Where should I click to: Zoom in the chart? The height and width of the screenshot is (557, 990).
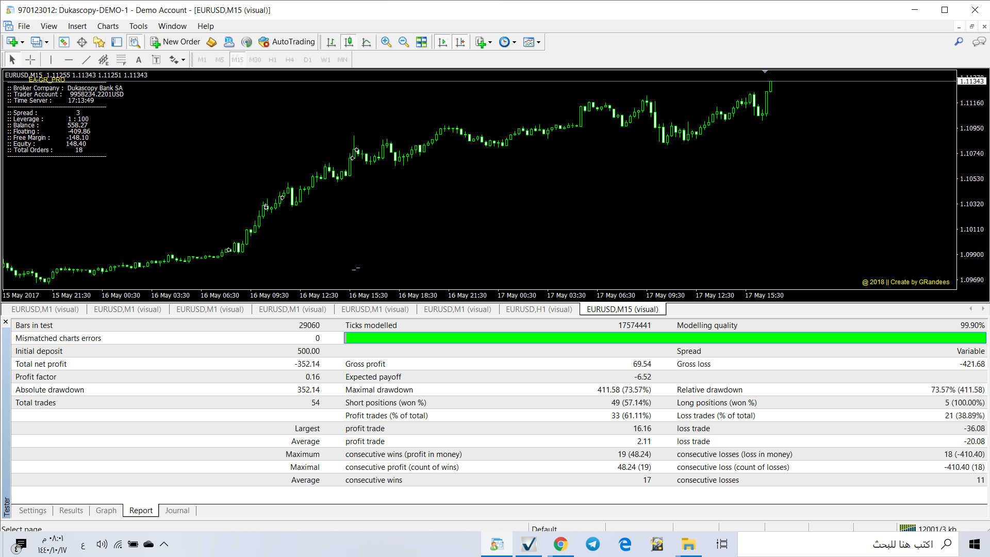386,42
